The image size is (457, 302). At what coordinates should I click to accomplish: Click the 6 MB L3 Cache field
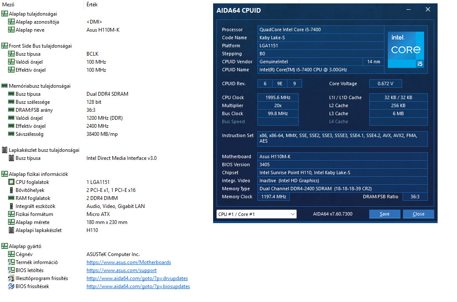pyautogui.click(x=398, y=113)
